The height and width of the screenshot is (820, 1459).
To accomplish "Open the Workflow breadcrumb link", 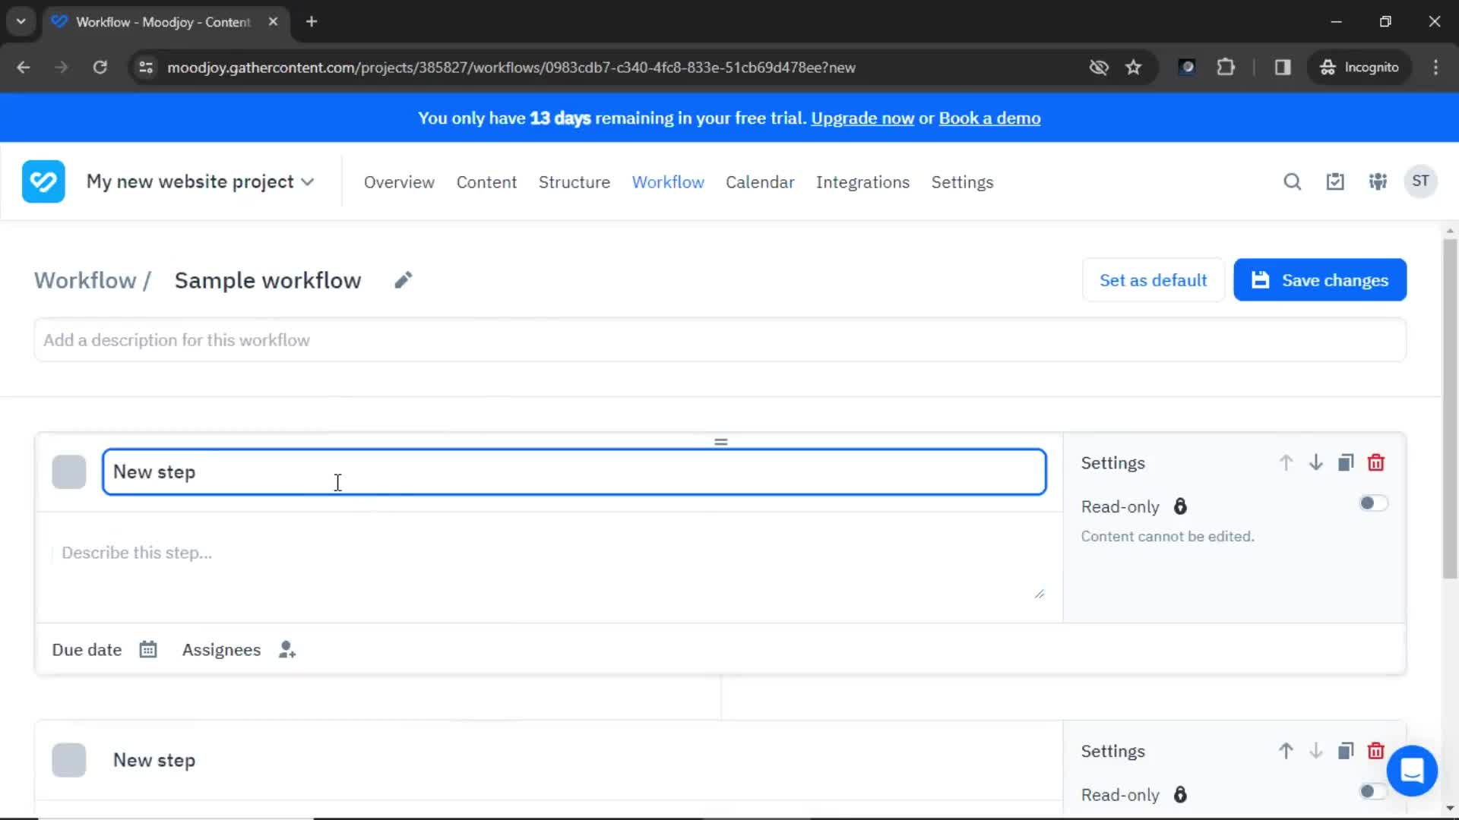I will (85, 280).
